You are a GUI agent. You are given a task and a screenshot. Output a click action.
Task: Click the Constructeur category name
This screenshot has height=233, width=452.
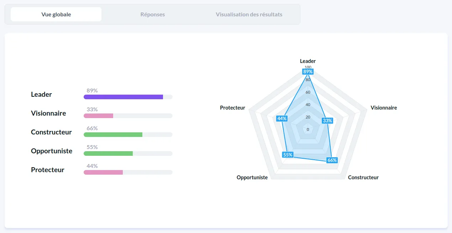click(x=52, y=132)
